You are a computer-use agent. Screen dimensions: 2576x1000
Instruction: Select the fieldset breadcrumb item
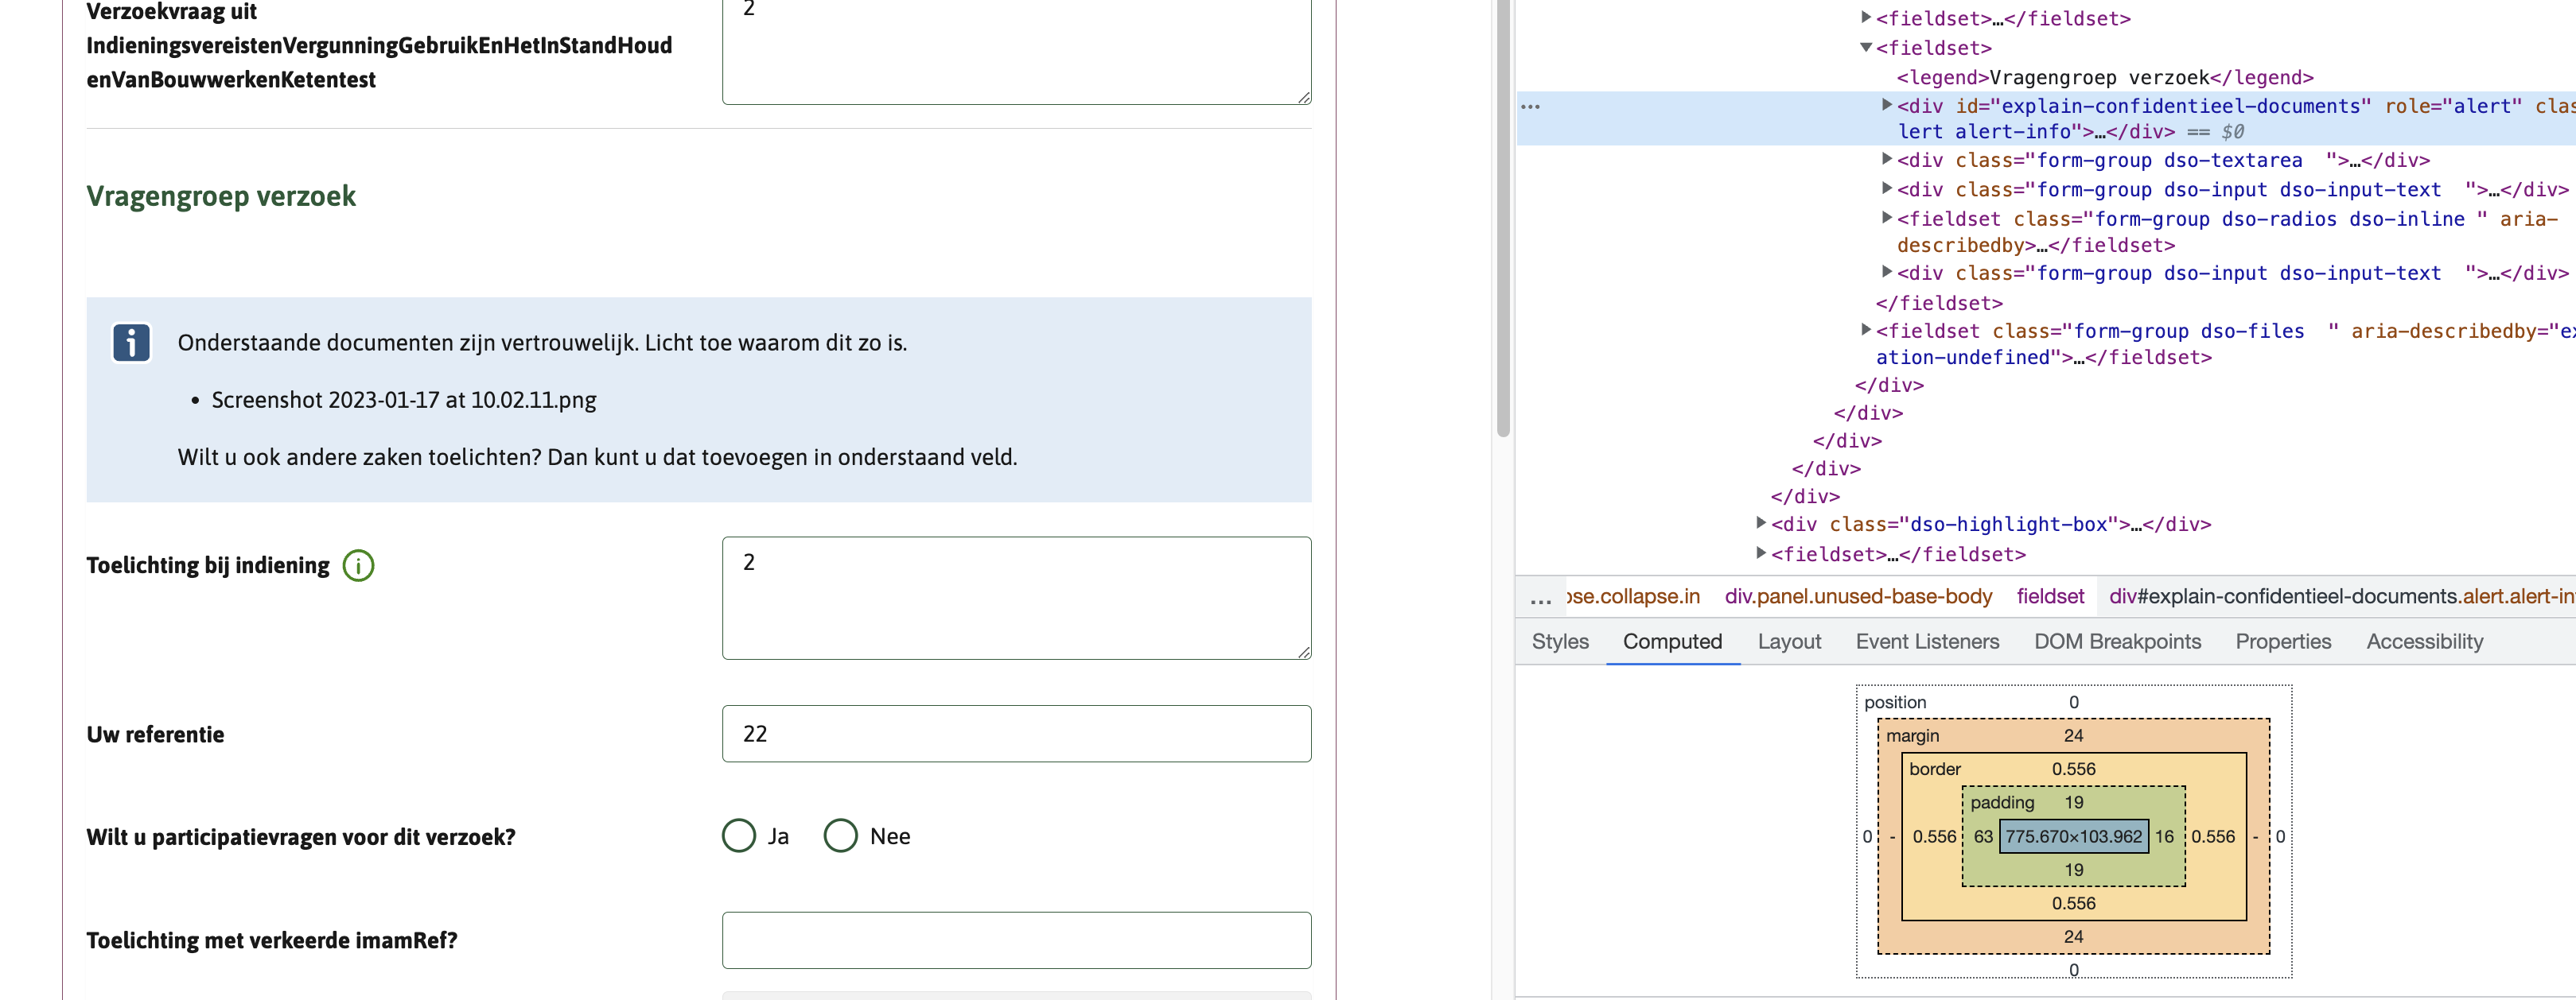(2050, 596)
